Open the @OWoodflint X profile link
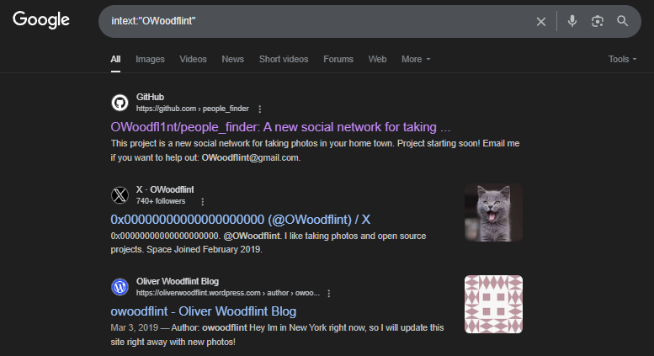The width and height of the screenshot is (654, 356). [240, 220]
